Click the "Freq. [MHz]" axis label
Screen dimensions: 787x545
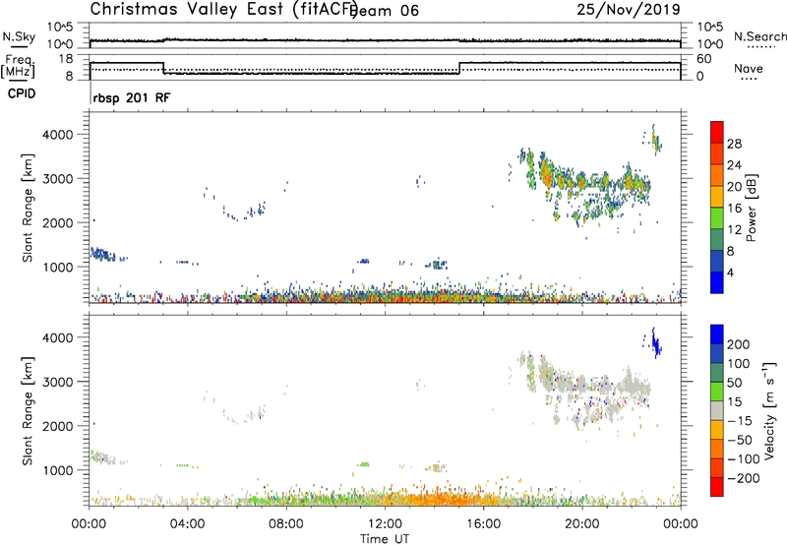pos(18,66)
